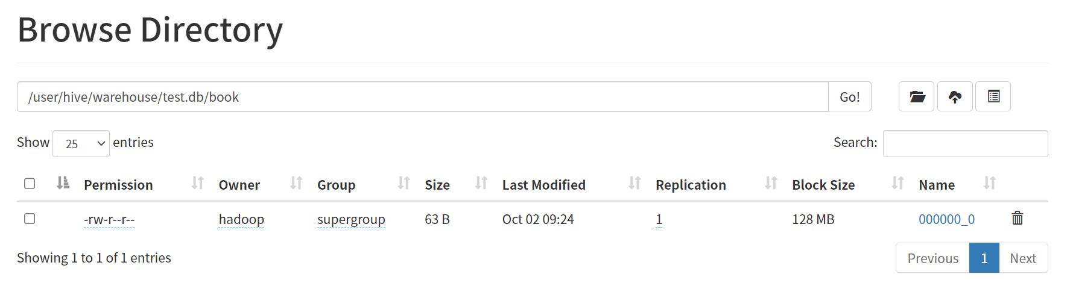Open the Show entries dropdown

tap(81, 143)
